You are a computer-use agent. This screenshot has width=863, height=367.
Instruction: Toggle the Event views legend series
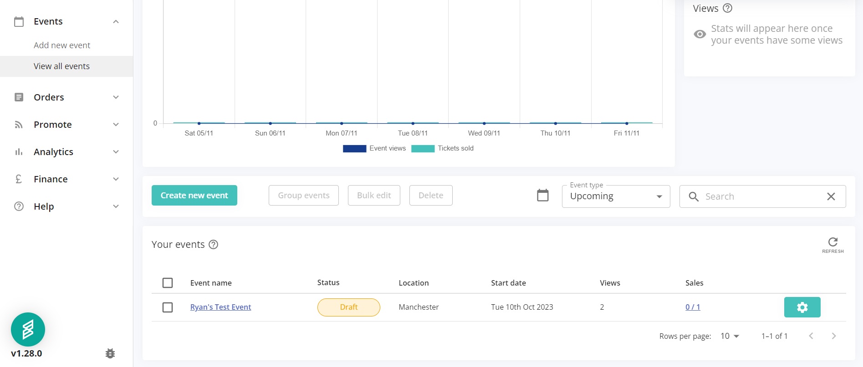374,148
